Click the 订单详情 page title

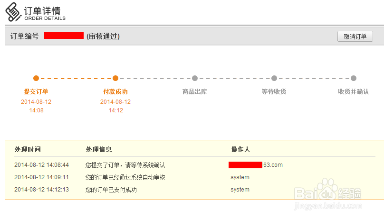coord(42,11)
